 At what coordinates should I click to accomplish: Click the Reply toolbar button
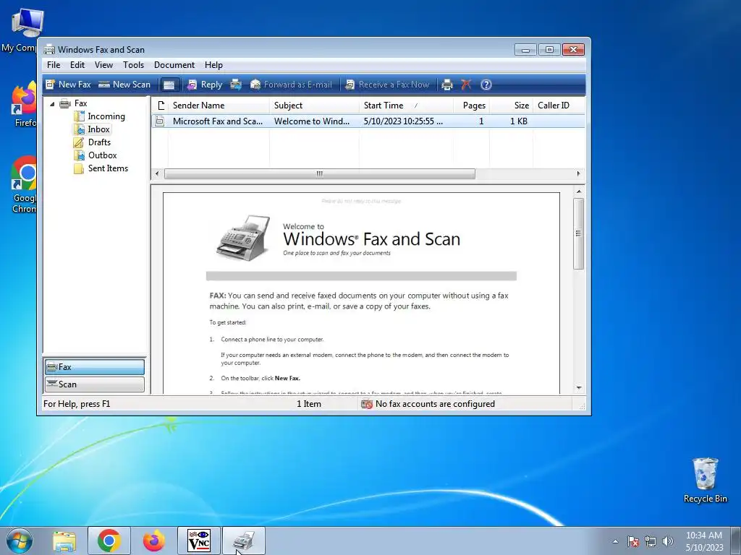click(x=205, y=85)
